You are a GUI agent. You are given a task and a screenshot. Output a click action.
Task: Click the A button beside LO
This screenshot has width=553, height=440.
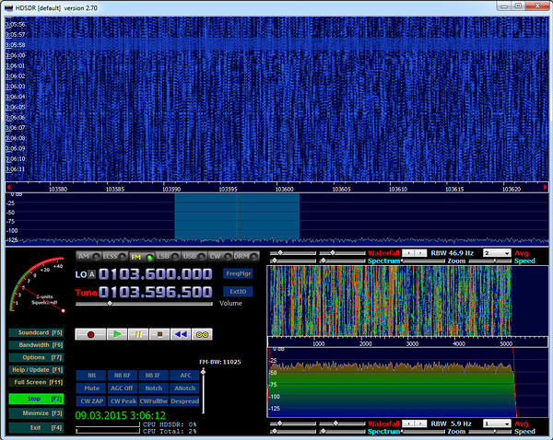pyautogui.click(x=91, y=275)
